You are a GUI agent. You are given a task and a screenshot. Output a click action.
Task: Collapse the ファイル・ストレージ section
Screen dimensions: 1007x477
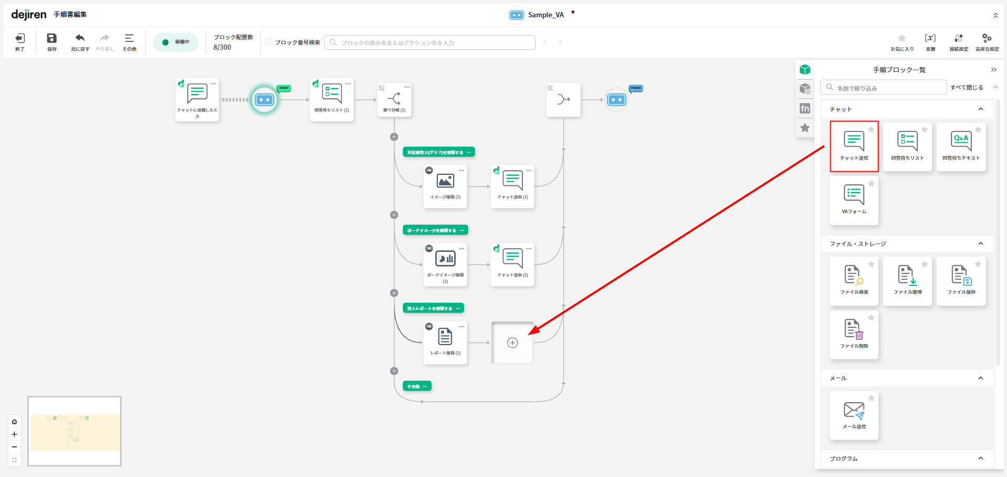[x=980, y=243]
